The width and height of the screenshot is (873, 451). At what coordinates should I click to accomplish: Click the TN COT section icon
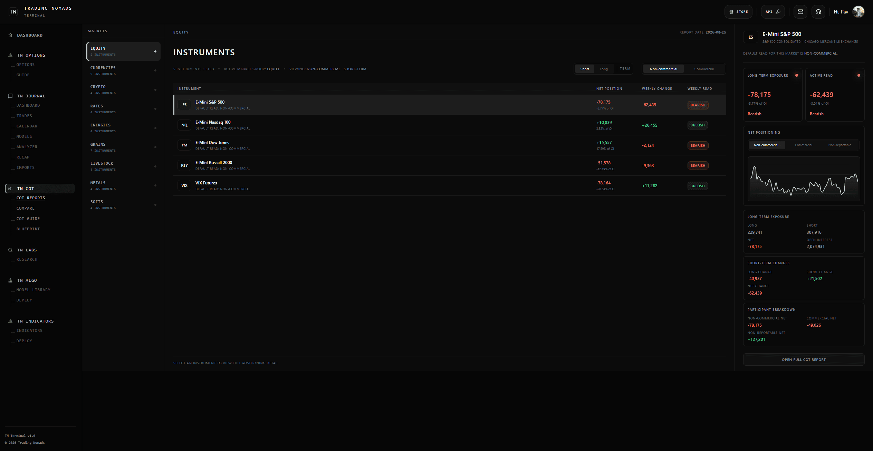(10, 189)
